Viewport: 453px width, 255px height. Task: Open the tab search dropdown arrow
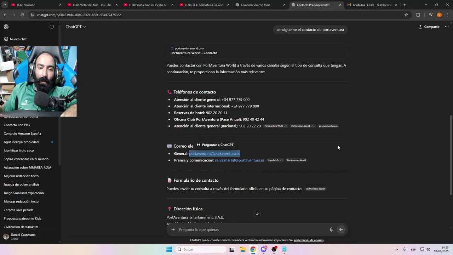pos(5,5)
